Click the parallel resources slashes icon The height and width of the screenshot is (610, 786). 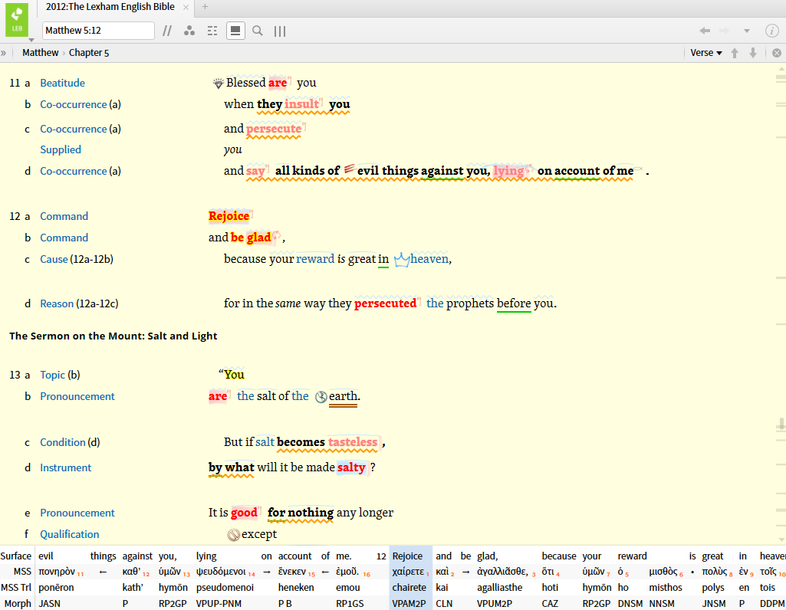click(167, 31)
